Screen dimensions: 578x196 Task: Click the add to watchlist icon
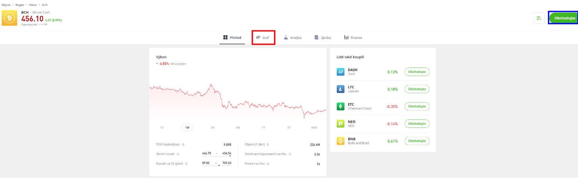[x=539, y=18]
